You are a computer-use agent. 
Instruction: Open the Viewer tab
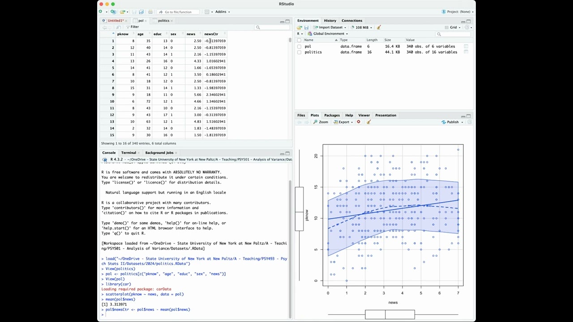(364, 115)
